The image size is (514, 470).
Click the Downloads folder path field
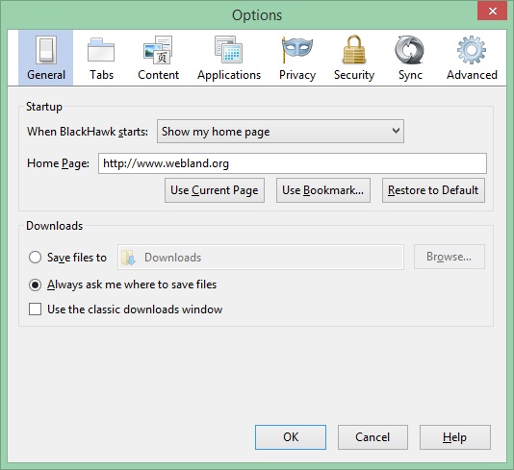261,258
